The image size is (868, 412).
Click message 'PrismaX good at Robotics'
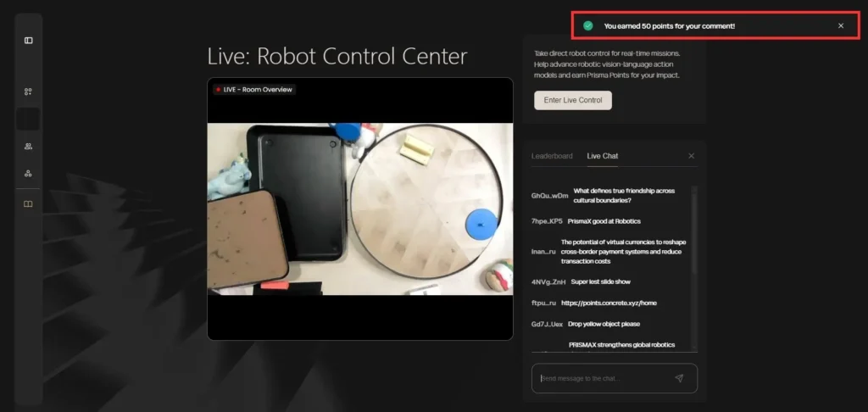[x=604, y=221]
